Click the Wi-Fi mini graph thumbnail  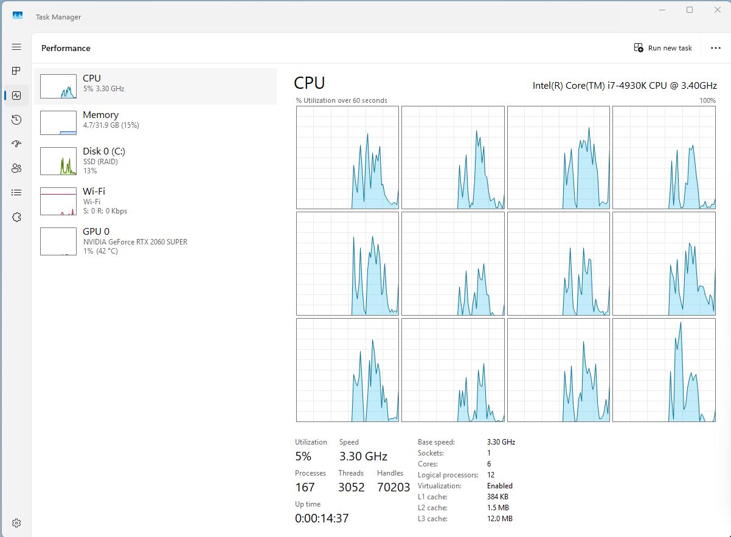pyautogui.click(x=58, y=201)
